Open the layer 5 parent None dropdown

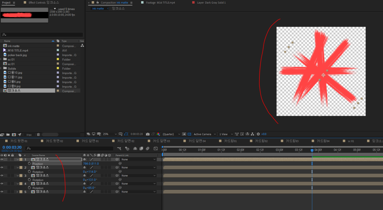click(138, 192)
